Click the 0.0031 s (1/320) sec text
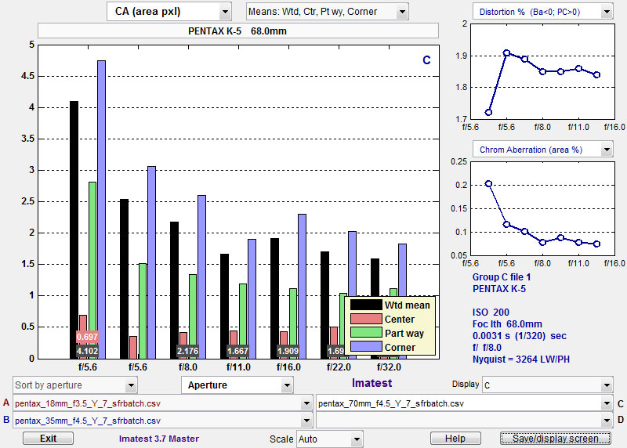This screenshot has height=448, width=627. click(520, 336)
